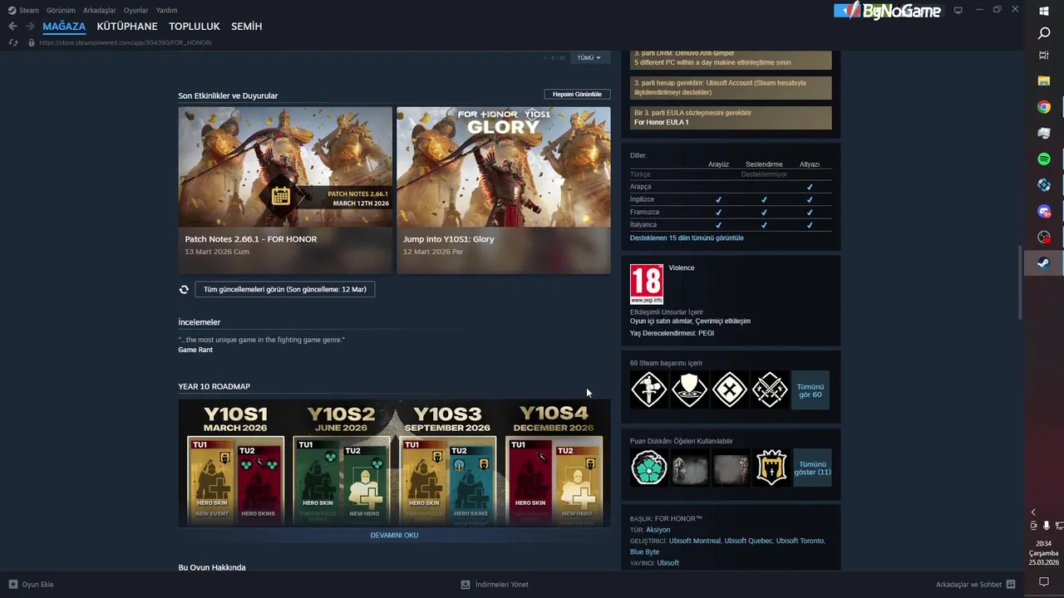Open the Ubisoft Quebec developer link
This screenshot has height=598, width=1064.
pos(748,541)
